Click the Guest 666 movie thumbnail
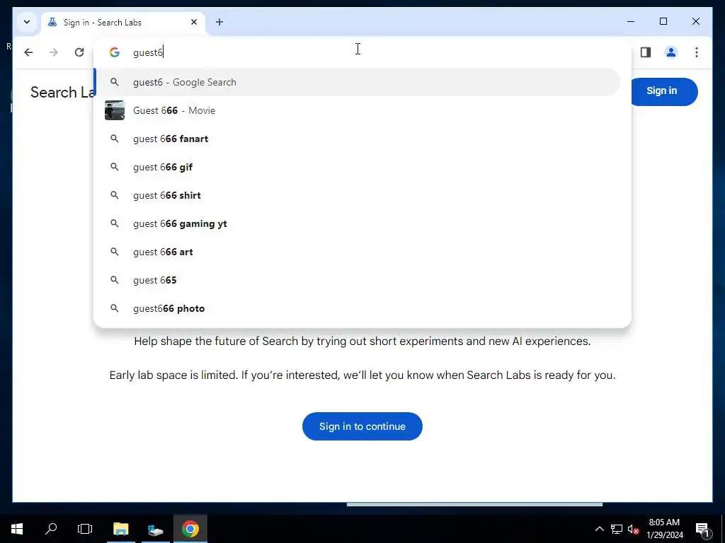 click(114, 110)
